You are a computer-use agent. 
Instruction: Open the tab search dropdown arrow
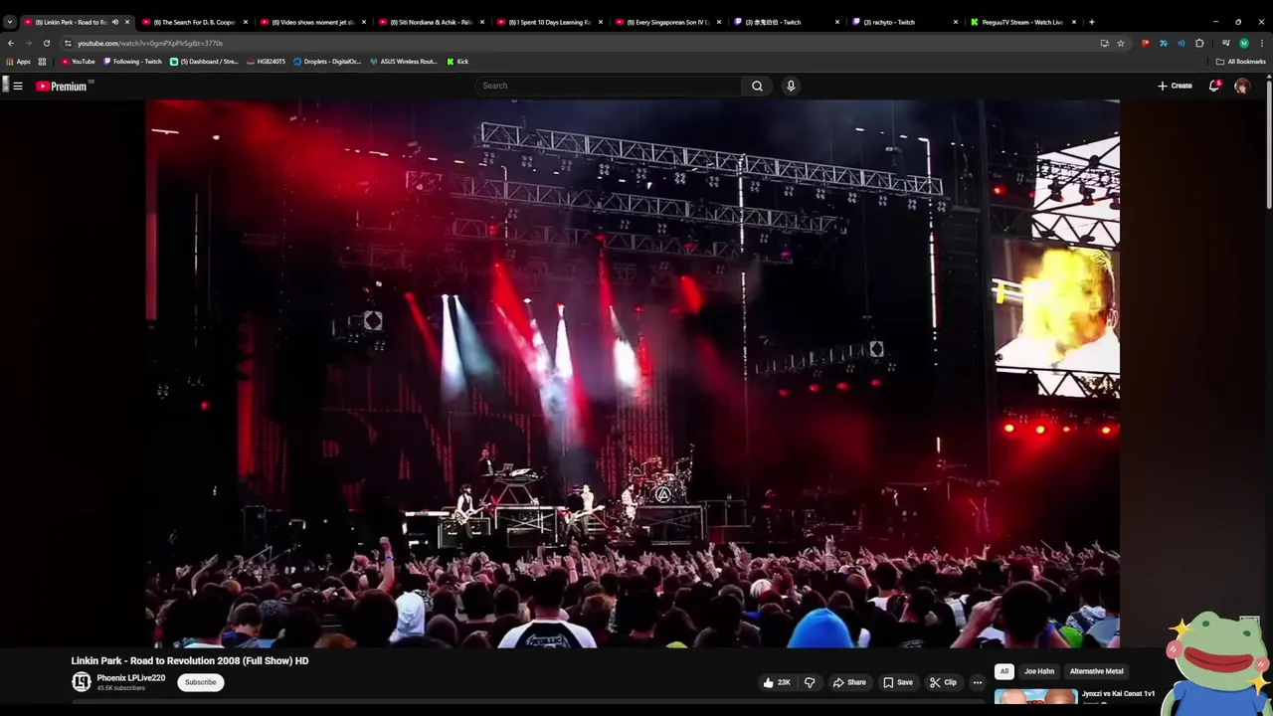point(10,22)
